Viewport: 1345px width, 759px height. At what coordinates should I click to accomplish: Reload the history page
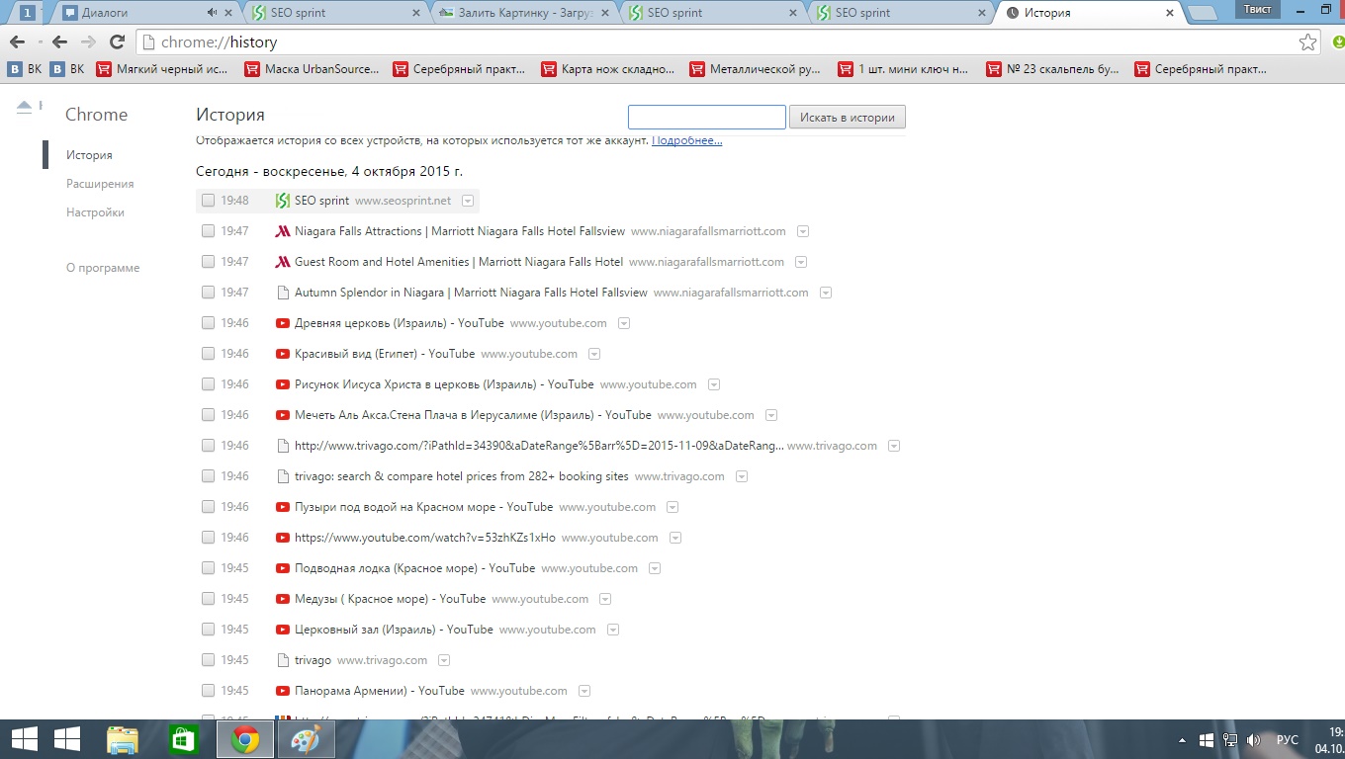(x=117, y=42)
